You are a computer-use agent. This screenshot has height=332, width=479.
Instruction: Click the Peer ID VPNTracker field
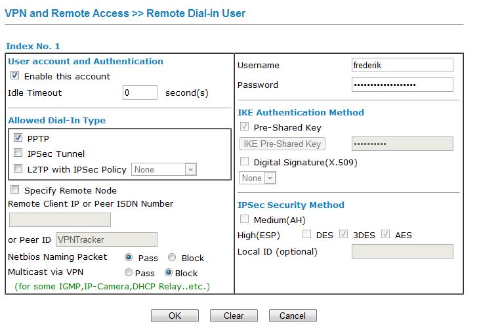click(106, 239)
